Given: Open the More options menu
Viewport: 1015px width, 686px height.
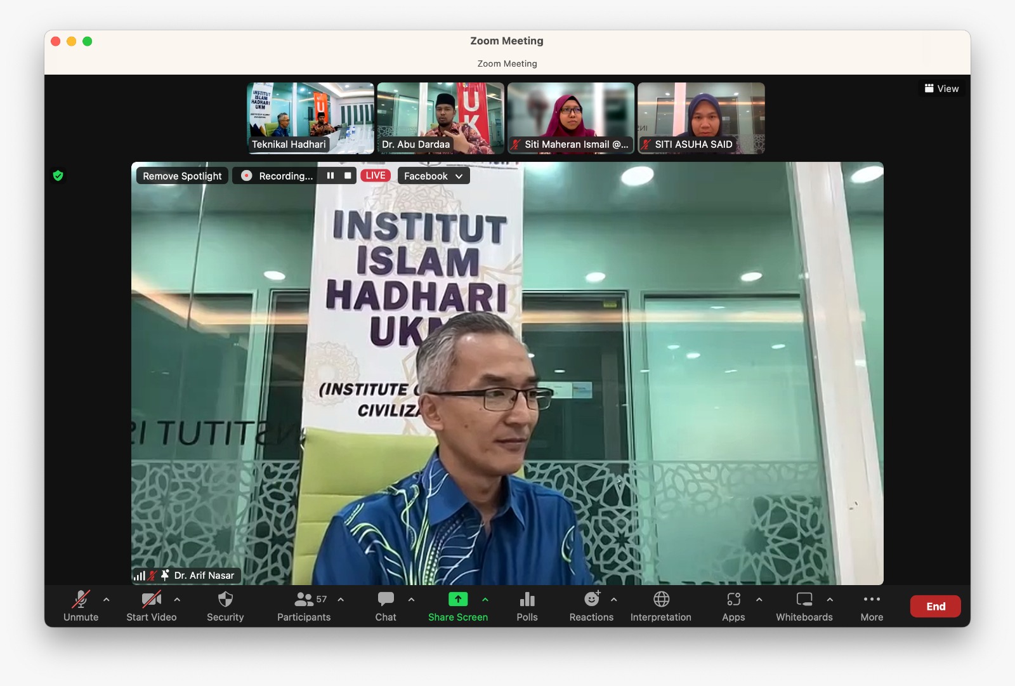Looking at the screenshot, I should pyautogui.click(x=872, y=606).
